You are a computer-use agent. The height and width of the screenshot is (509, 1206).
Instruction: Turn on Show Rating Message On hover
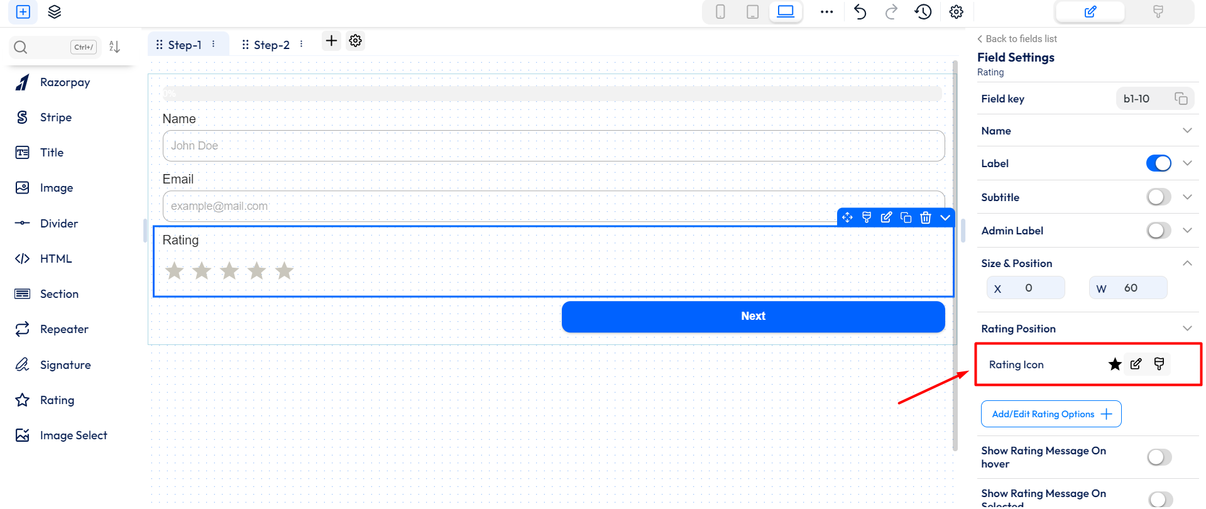pos(1159,457)
